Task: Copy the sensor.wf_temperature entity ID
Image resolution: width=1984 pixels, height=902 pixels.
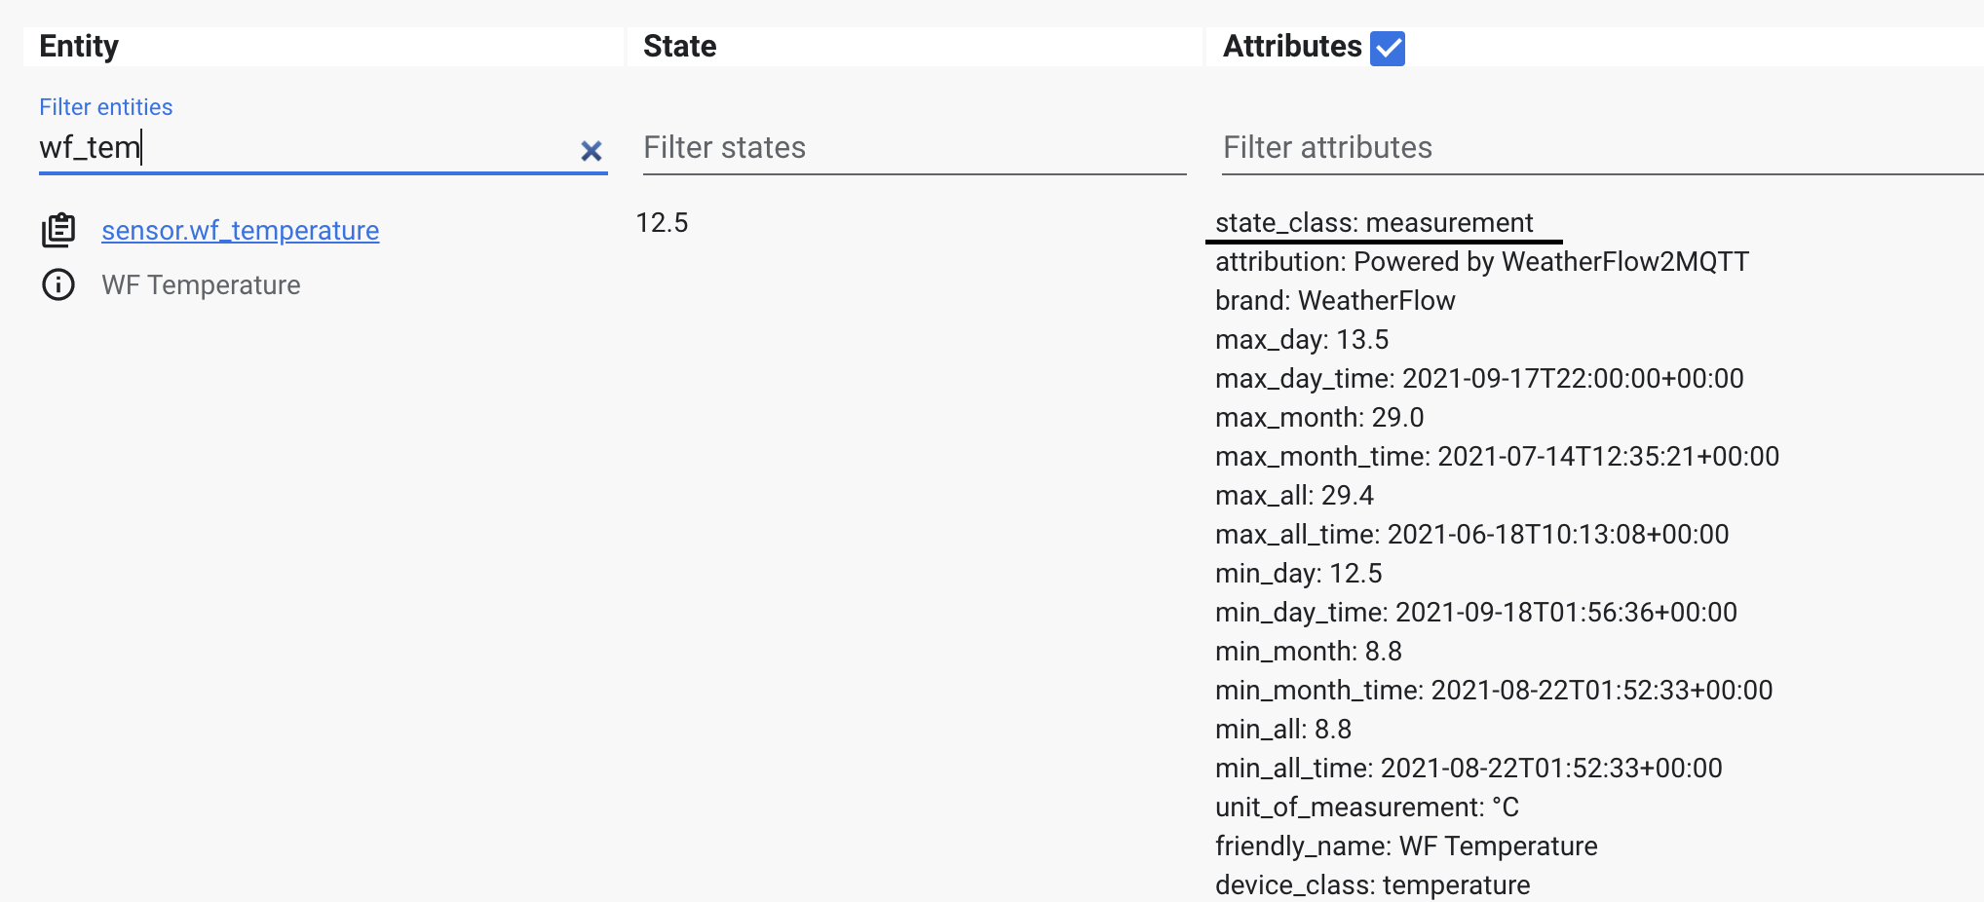Action: [58, 230]
